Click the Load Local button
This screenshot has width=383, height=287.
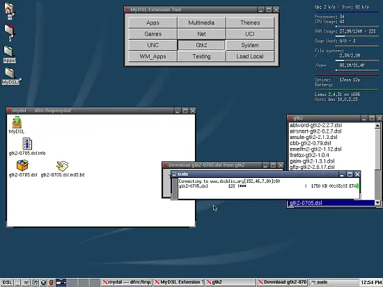pos(250,56)
